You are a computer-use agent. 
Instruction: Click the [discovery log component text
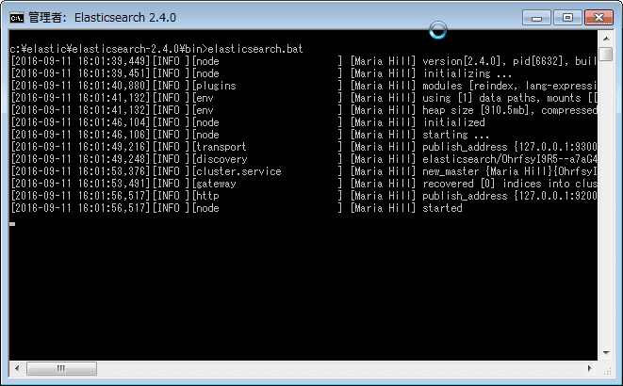coord(220,159)
